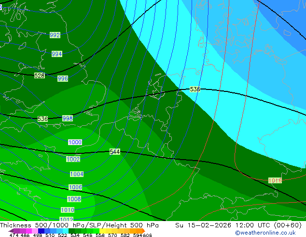Click the magenta legend swatch above 486

coord(29,231)
